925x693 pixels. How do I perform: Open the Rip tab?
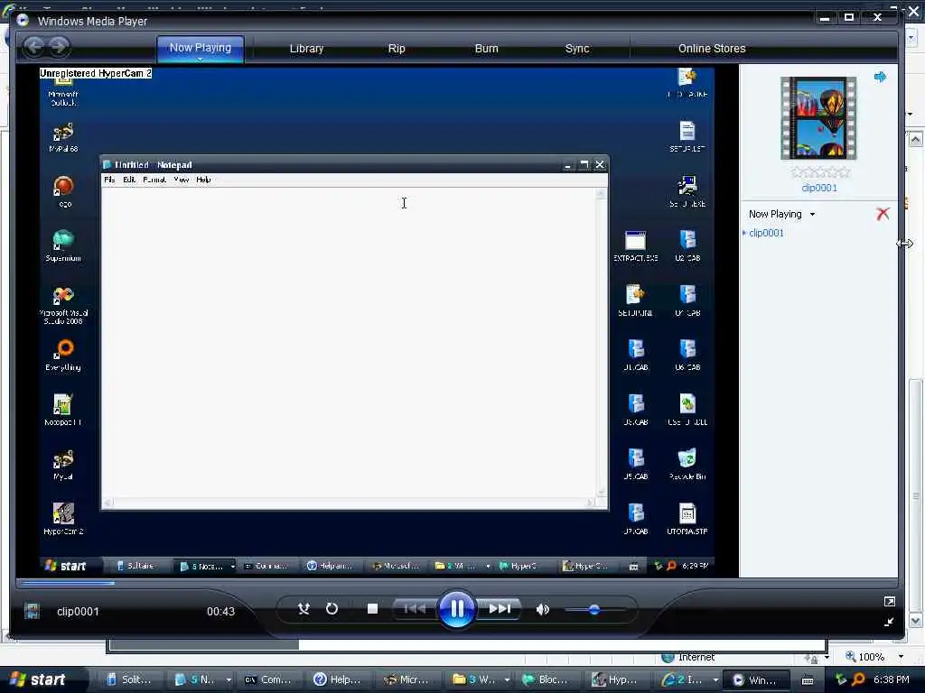coord(397,49)
